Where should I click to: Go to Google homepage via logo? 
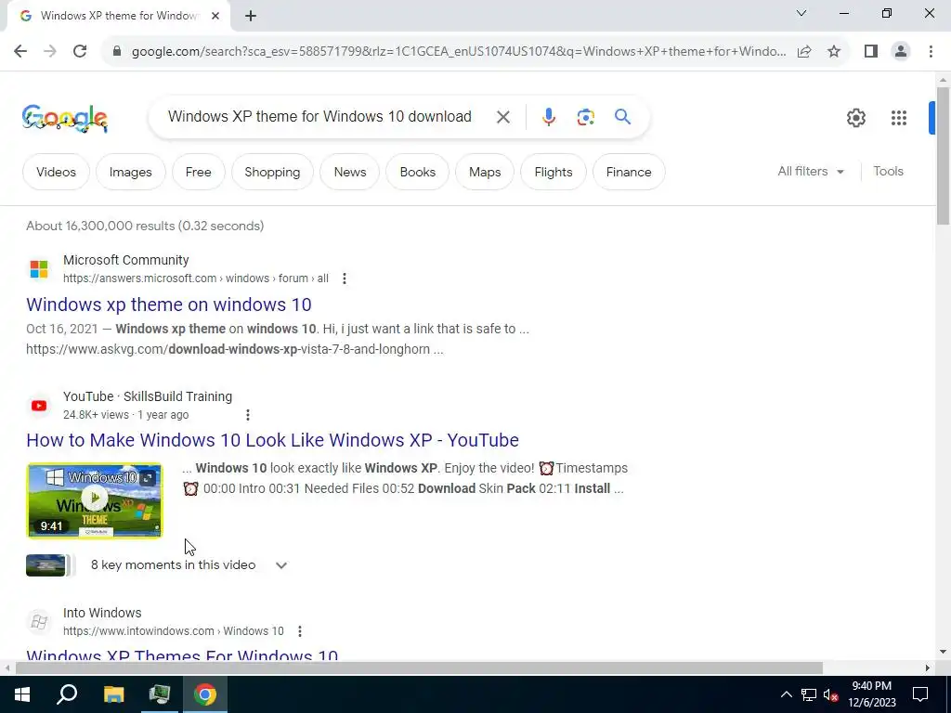tap(64, 118)
